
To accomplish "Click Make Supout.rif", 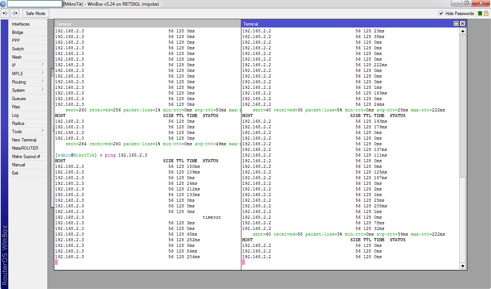I will (x=28, y=157).
